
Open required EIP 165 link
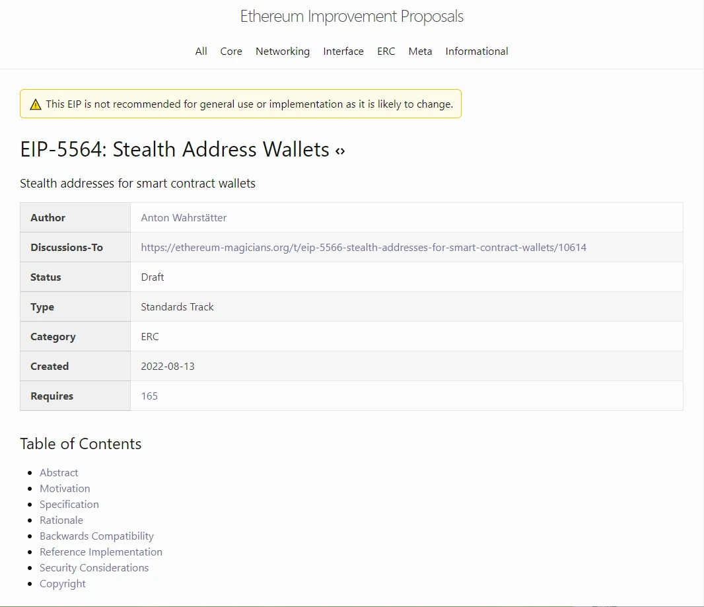[x=149, y=396]
